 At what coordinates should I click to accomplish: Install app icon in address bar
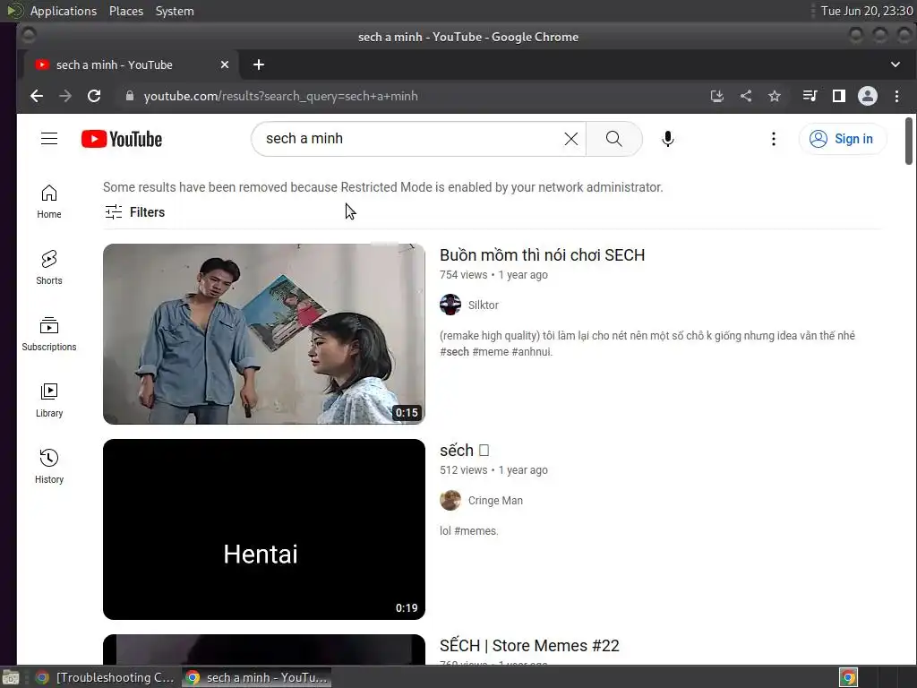[x=717, y=96]
